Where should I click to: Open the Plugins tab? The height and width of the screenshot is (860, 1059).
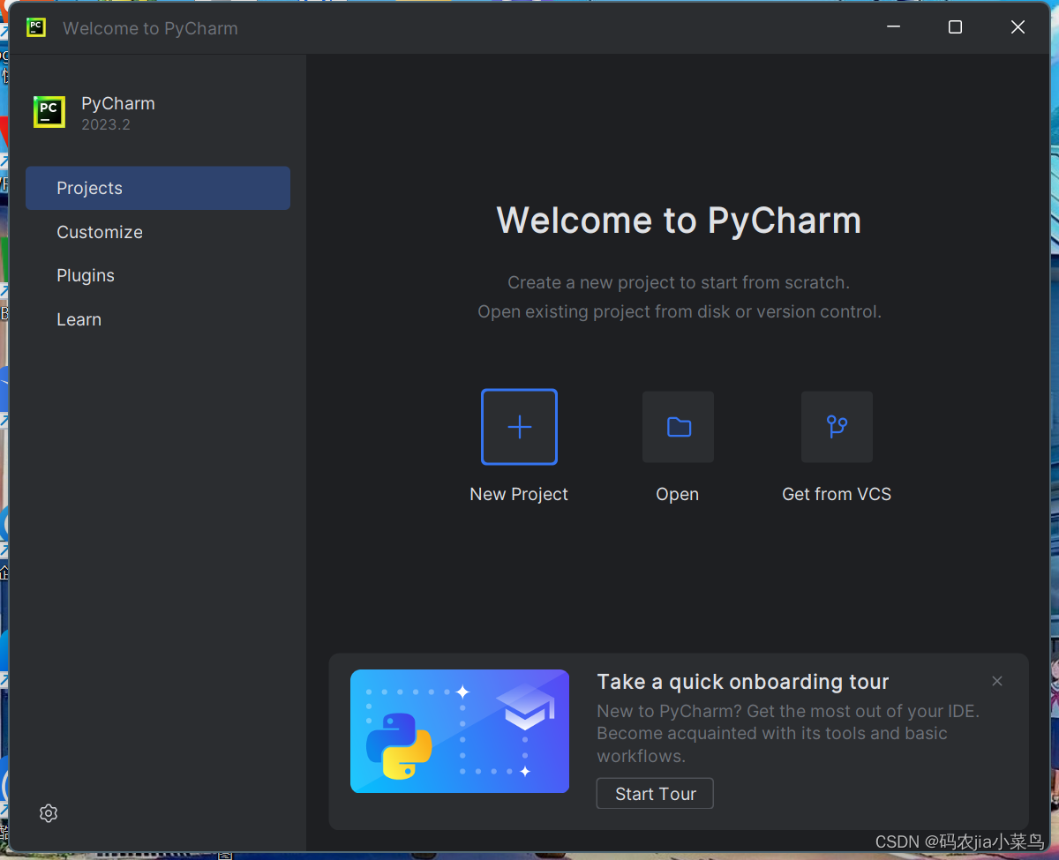tap(158, 275)
